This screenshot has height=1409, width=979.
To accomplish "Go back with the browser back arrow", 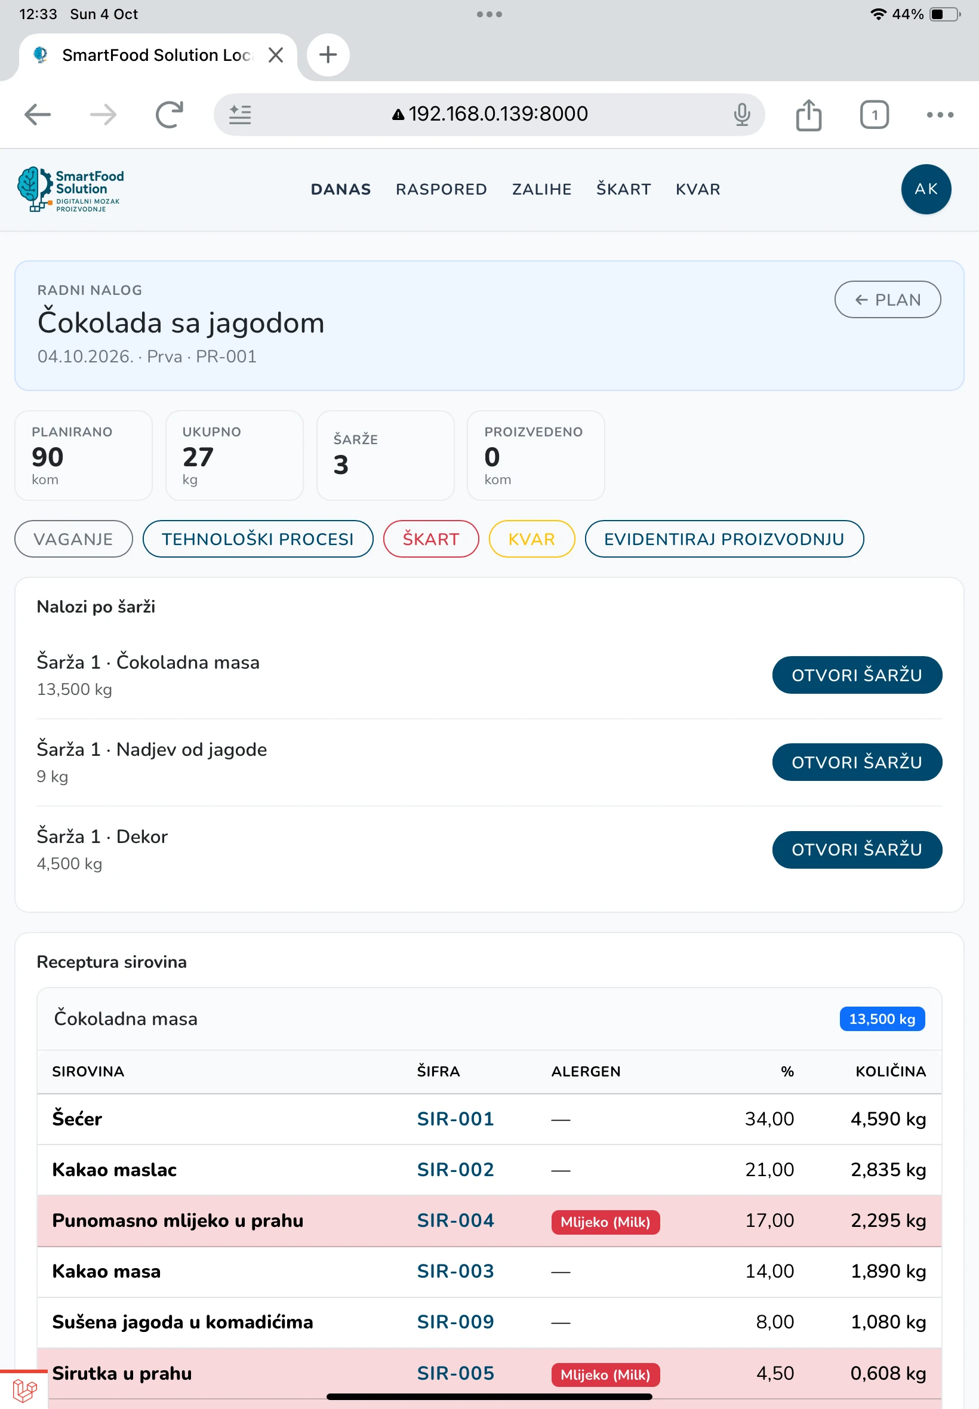I will [x=38, y=115].
